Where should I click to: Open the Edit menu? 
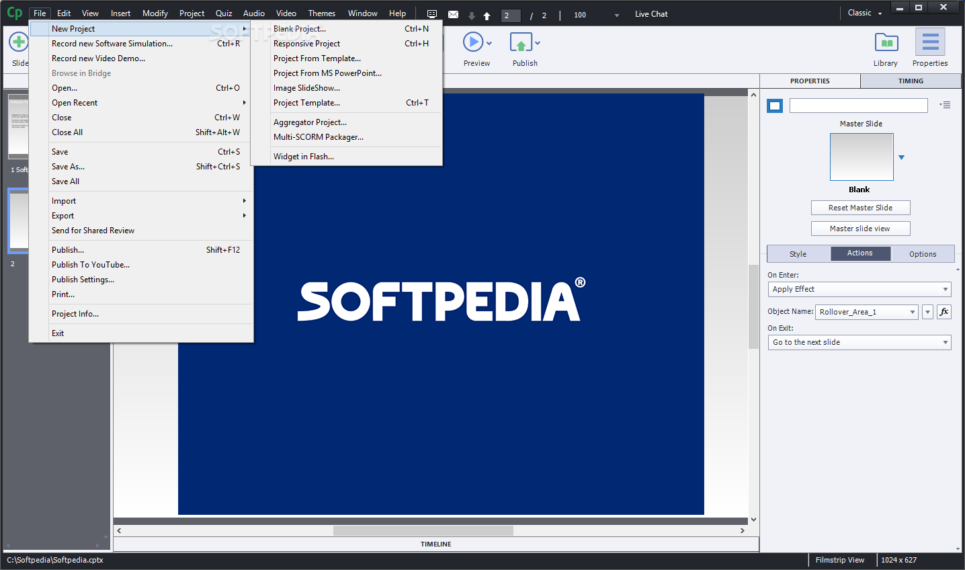click(x=64, y=13)
